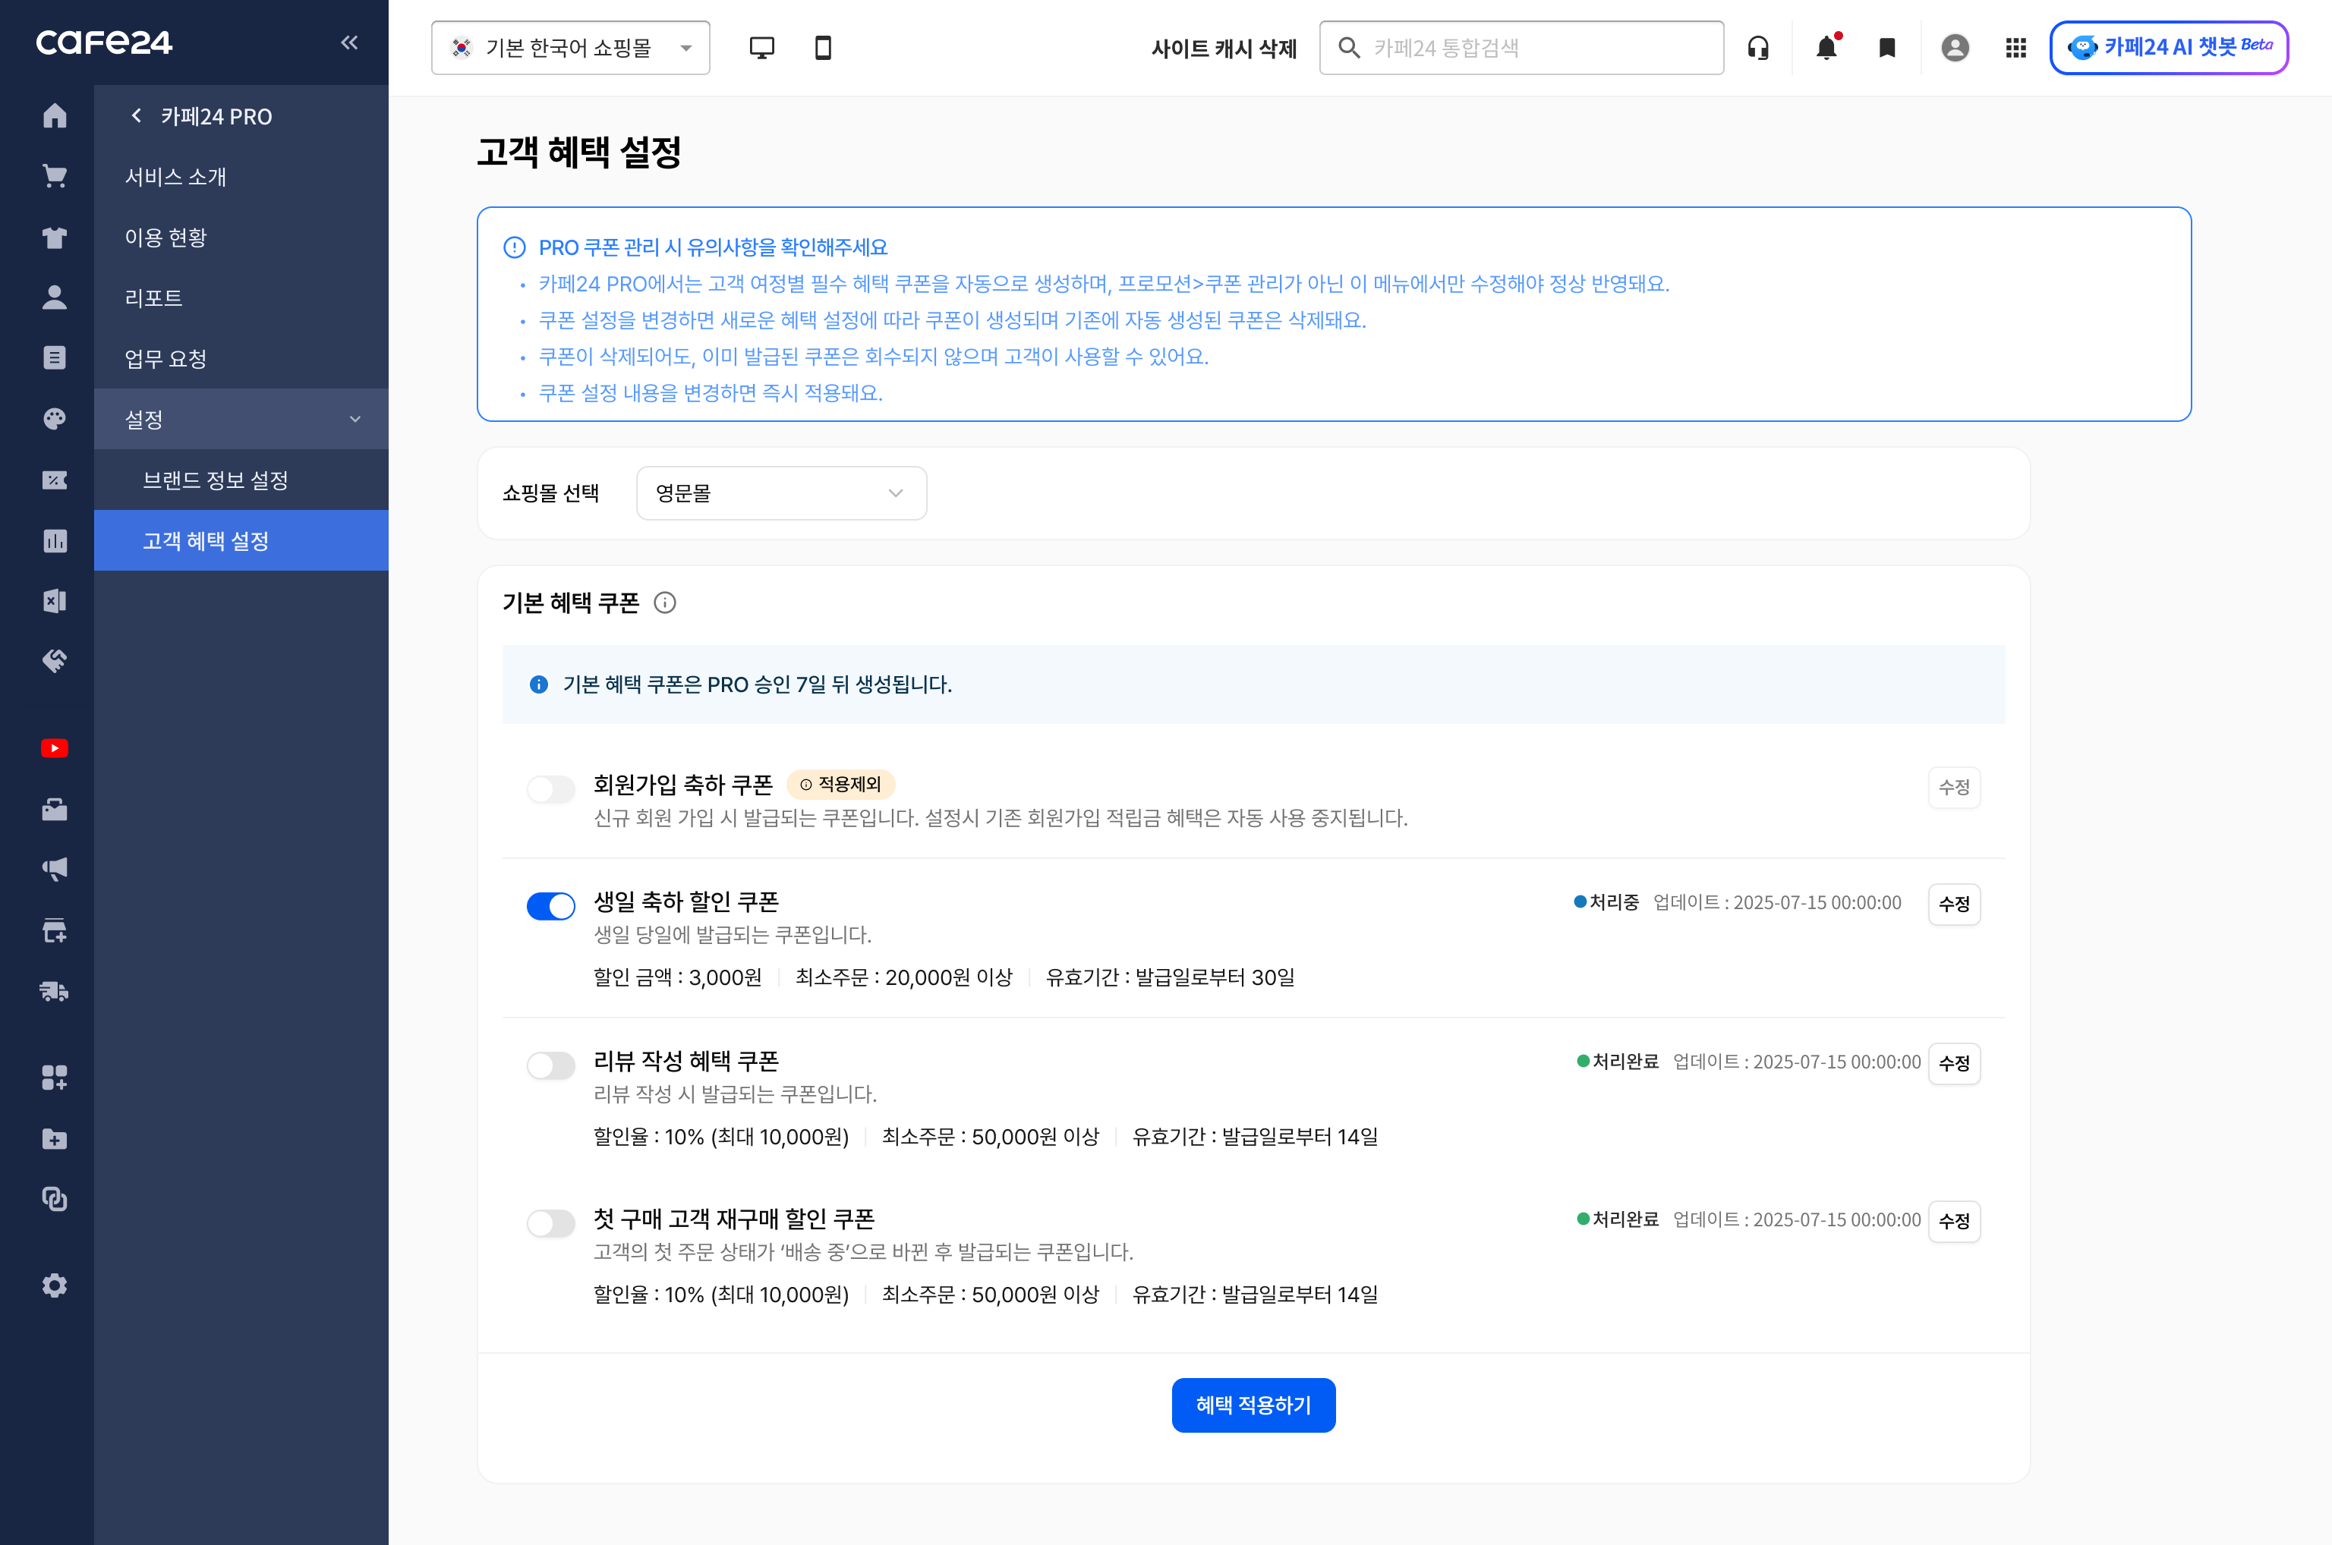Collapse sidebar with double-chevron icon
This screenshot has height=1545, width=2332.
click(349, 42)
